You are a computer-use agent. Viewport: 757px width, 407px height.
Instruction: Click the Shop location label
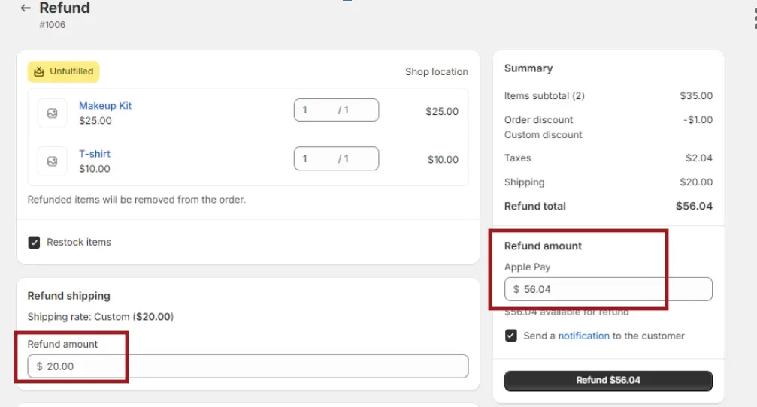[x=436, y=72]
